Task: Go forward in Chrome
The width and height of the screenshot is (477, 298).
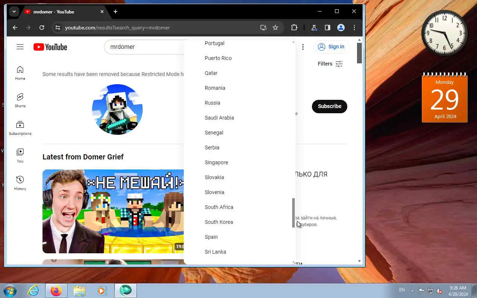Action: (x=28, y=28)
